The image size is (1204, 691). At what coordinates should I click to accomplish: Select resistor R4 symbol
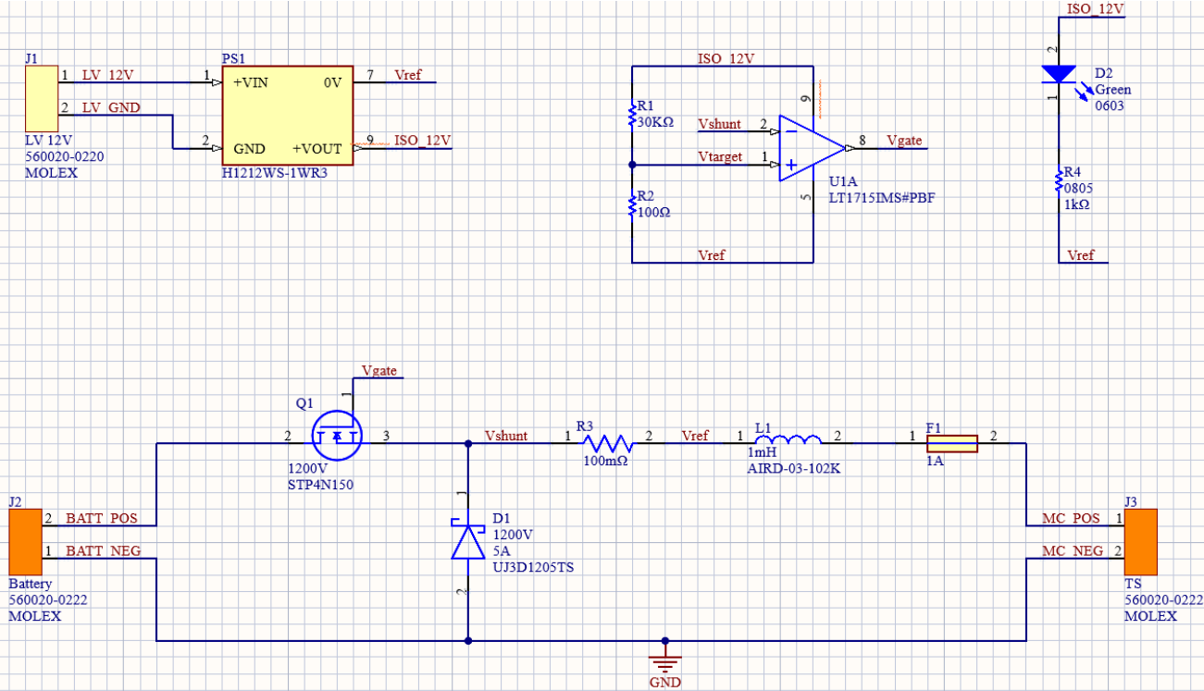(1058, 181)
